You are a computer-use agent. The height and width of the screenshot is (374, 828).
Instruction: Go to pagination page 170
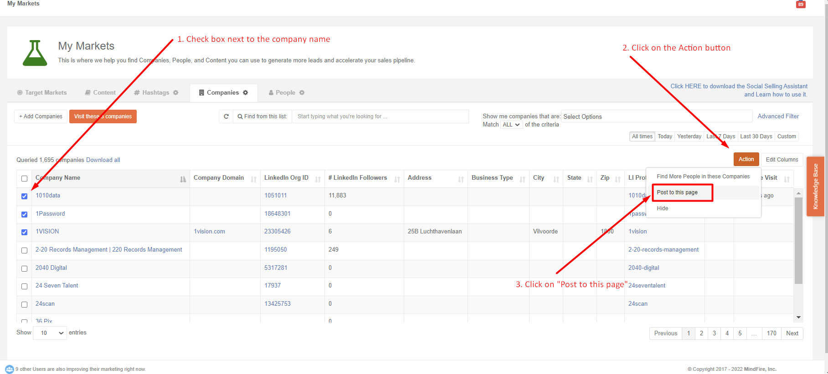(771, 334)
